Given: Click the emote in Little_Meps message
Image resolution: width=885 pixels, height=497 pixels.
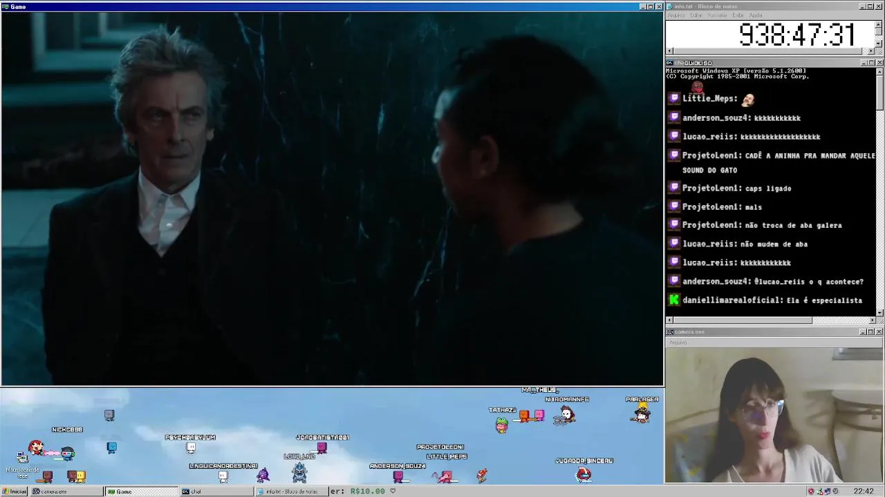Looking at the screenshot, I should [x=747, y=99].
